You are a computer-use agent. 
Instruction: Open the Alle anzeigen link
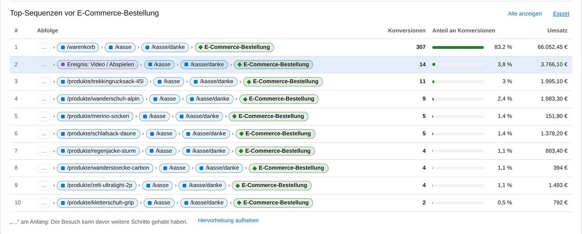pos(525,14)
